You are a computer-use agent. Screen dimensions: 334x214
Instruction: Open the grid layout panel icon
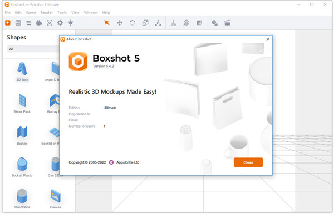coord(18,23)
